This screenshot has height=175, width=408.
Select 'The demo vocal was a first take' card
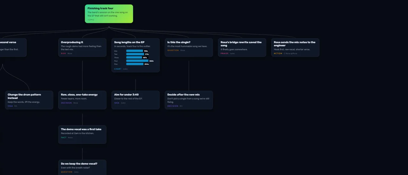coord(82,135)
